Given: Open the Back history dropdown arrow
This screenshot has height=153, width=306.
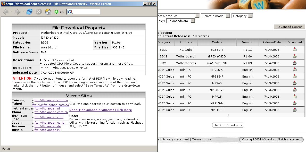Looking at the screenshot, I should (x=11, y=12).
